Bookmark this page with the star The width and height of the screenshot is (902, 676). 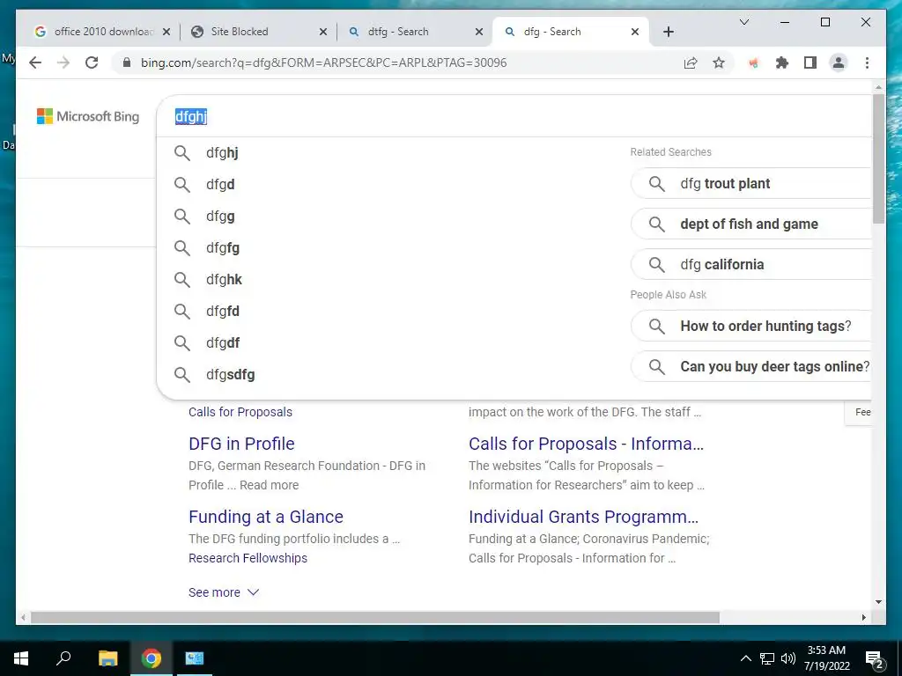coord(719,62)
